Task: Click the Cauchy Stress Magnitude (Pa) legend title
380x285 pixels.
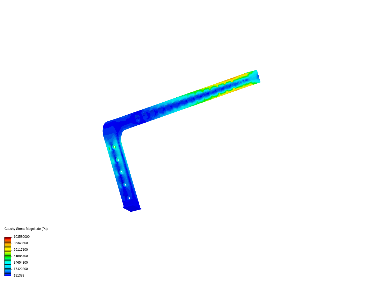Action: tap(26, 229)
